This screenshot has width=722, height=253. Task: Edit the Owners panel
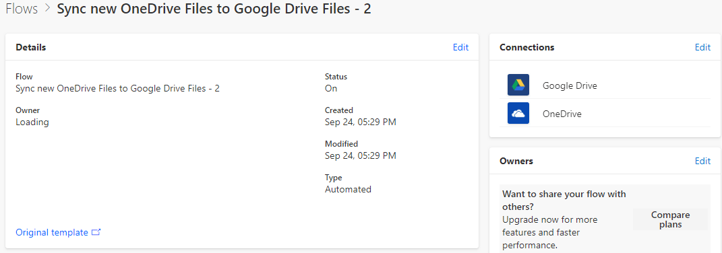coord(702,161)
